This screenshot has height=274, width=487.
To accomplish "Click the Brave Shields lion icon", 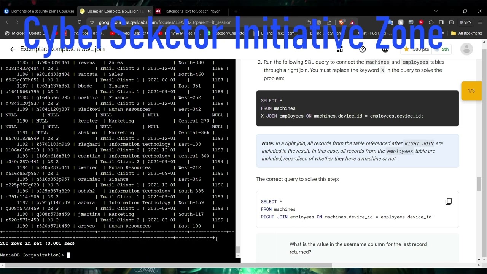I will click(341, 22).
